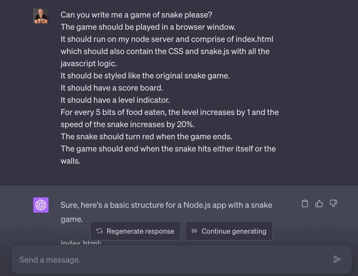Click the "It should have a level indicator" line
358x276 pixels.
[x=115, y=100]
